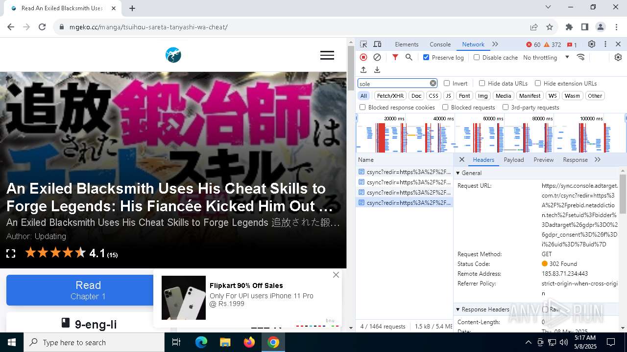Screen dimensions: 627x352
Task: Click Read Chapter 1 button
Action: 88,290
